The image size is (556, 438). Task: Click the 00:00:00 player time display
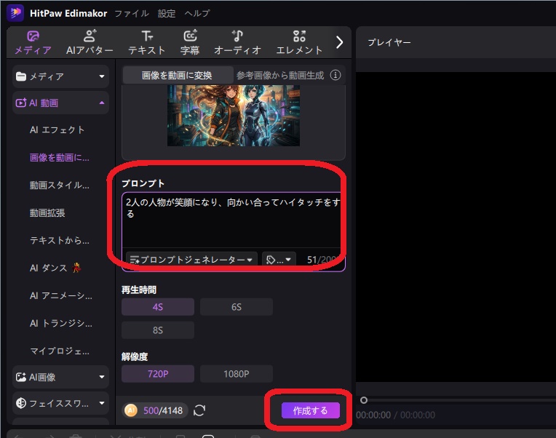tap(373, 415)
